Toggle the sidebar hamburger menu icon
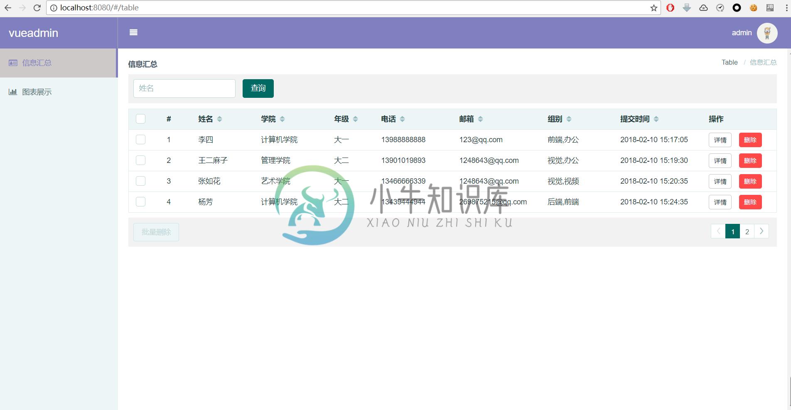Screen dimensions: 791x410 133,32
